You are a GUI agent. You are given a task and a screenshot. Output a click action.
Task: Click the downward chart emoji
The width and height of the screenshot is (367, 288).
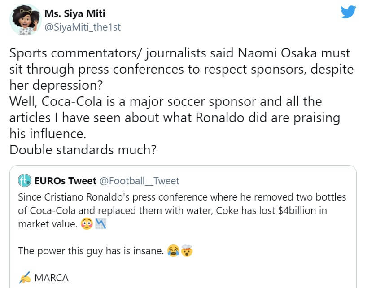[100, 224]
